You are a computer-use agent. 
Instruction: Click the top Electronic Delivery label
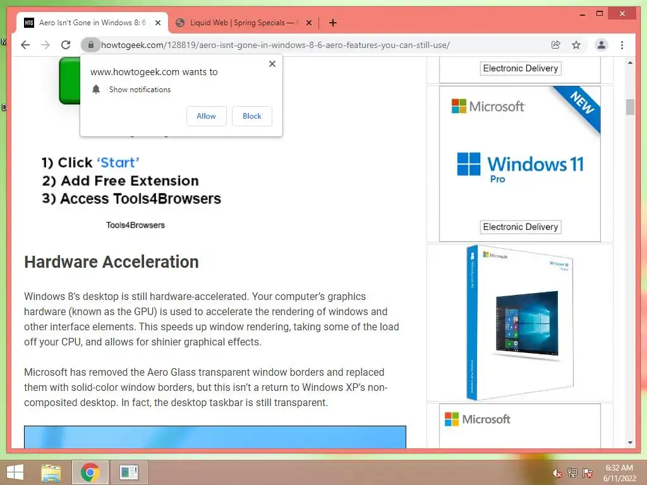(521, 68)
